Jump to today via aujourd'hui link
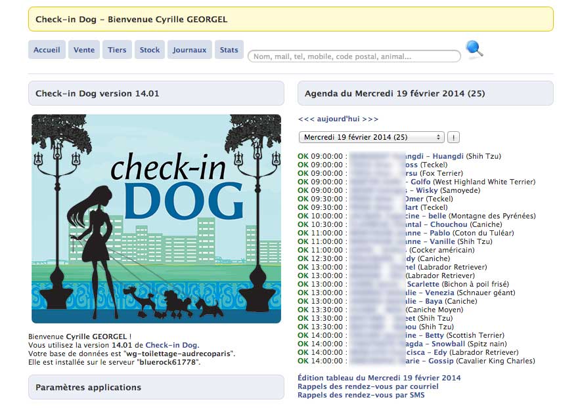The height and width of the screenshot is (408, 578). [338, 119]
